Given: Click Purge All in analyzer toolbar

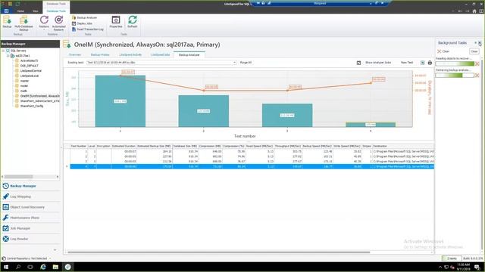Looking at the screenshot, I should click(246, 63).
